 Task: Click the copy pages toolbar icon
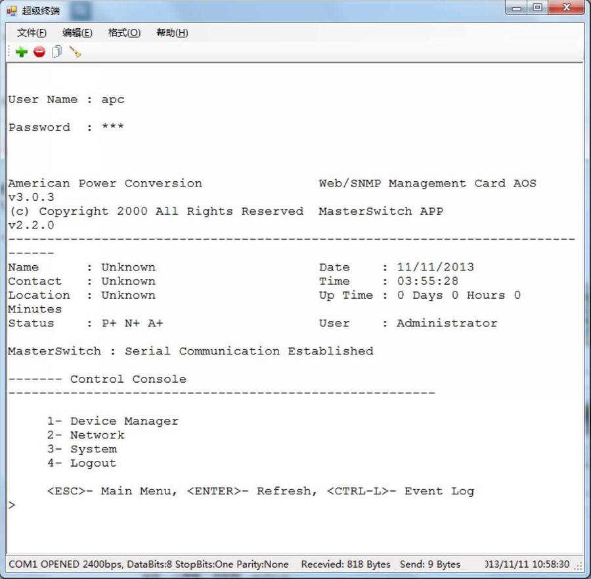click(x=57, y=52)
